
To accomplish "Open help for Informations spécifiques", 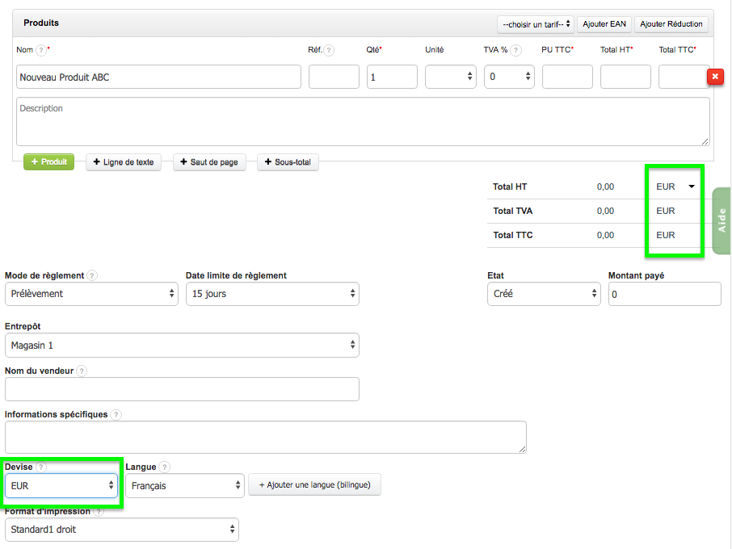I will (x=116, y=414).
